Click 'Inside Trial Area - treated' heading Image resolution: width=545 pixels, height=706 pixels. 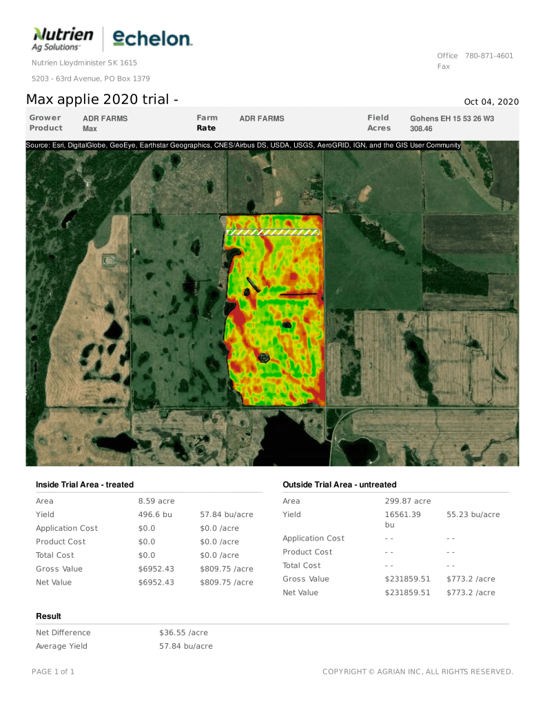85,485
